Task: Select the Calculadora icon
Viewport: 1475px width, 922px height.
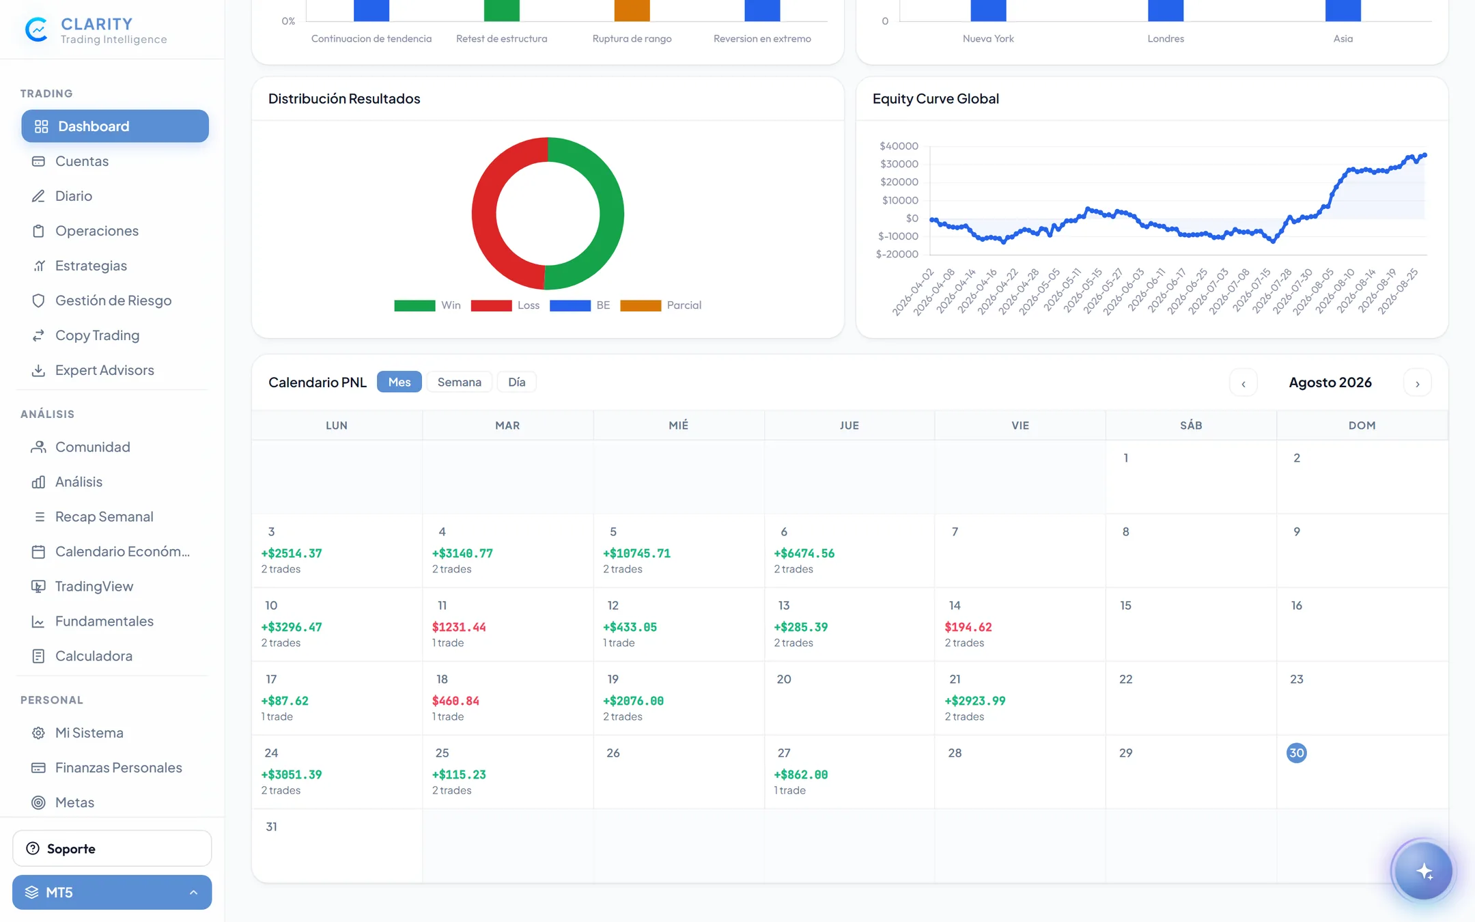Action: (38, 656)
